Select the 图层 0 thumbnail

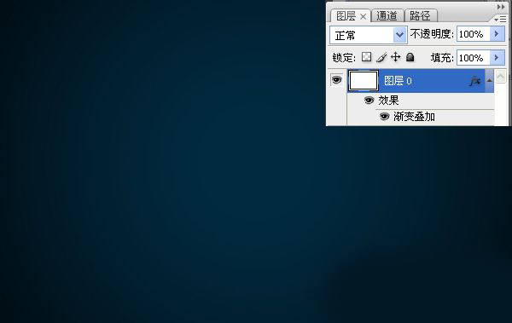pyautogui.click(x=364, y=81)
